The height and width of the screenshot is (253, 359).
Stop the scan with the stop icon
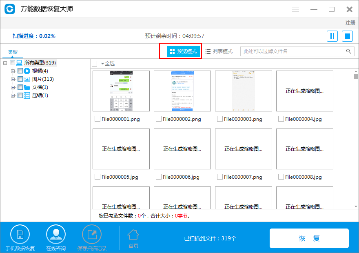[347, 36]
